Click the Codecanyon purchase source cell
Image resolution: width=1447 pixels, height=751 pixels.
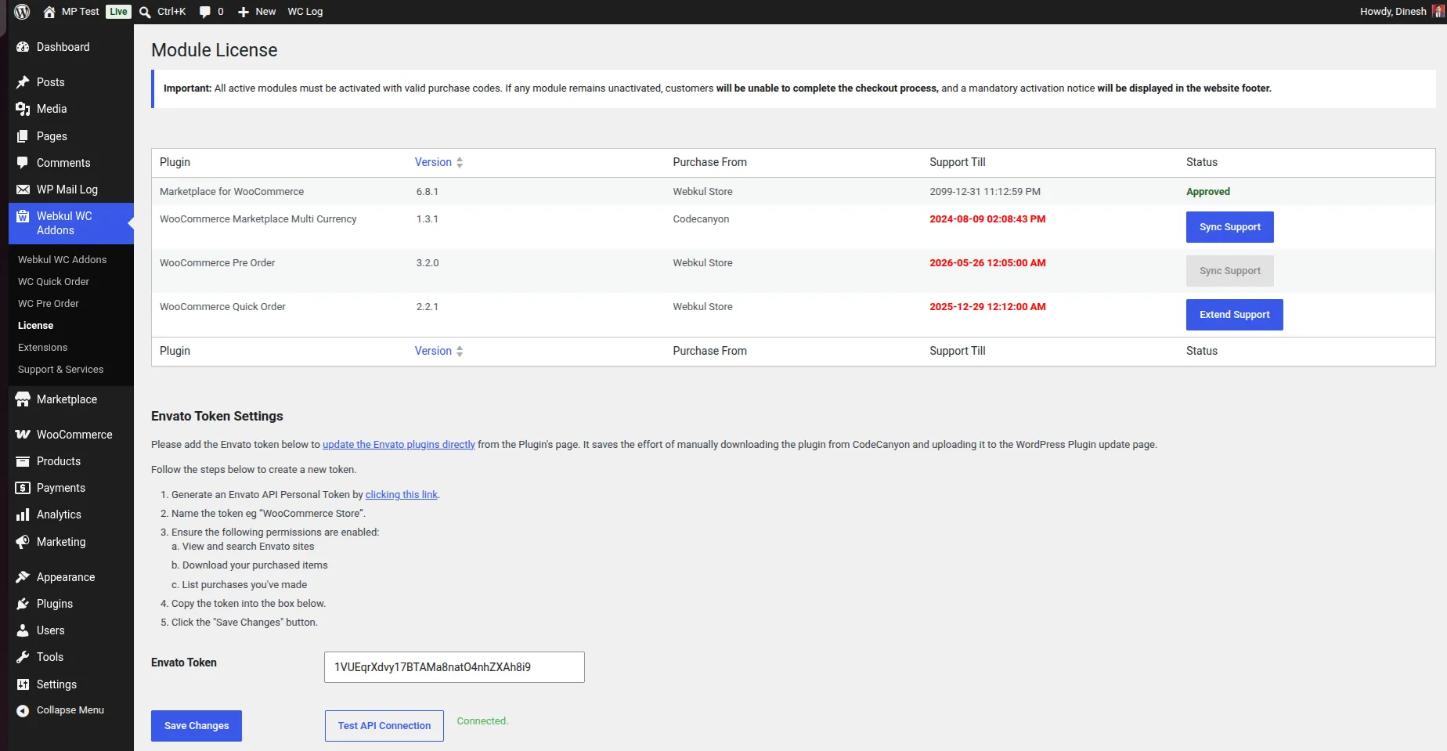click(701, 219)
